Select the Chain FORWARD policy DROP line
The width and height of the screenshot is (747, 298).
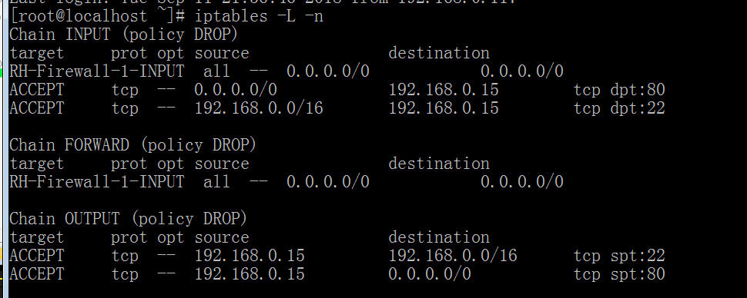pos(133,145)
